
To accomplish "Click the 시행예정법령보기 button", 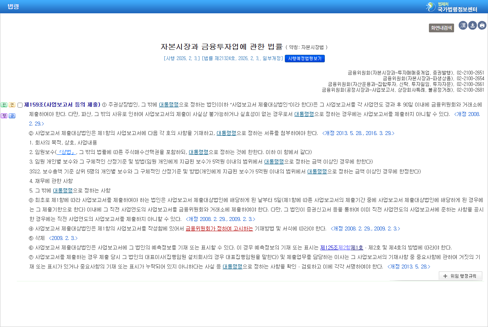I will 305,59.
